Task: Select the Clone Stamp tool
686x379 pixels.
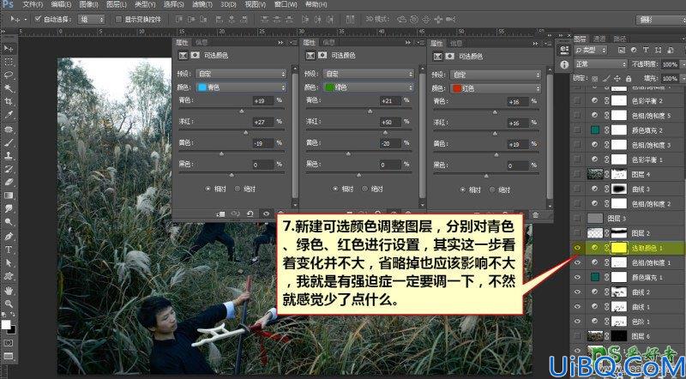Action: pos(9,155)
